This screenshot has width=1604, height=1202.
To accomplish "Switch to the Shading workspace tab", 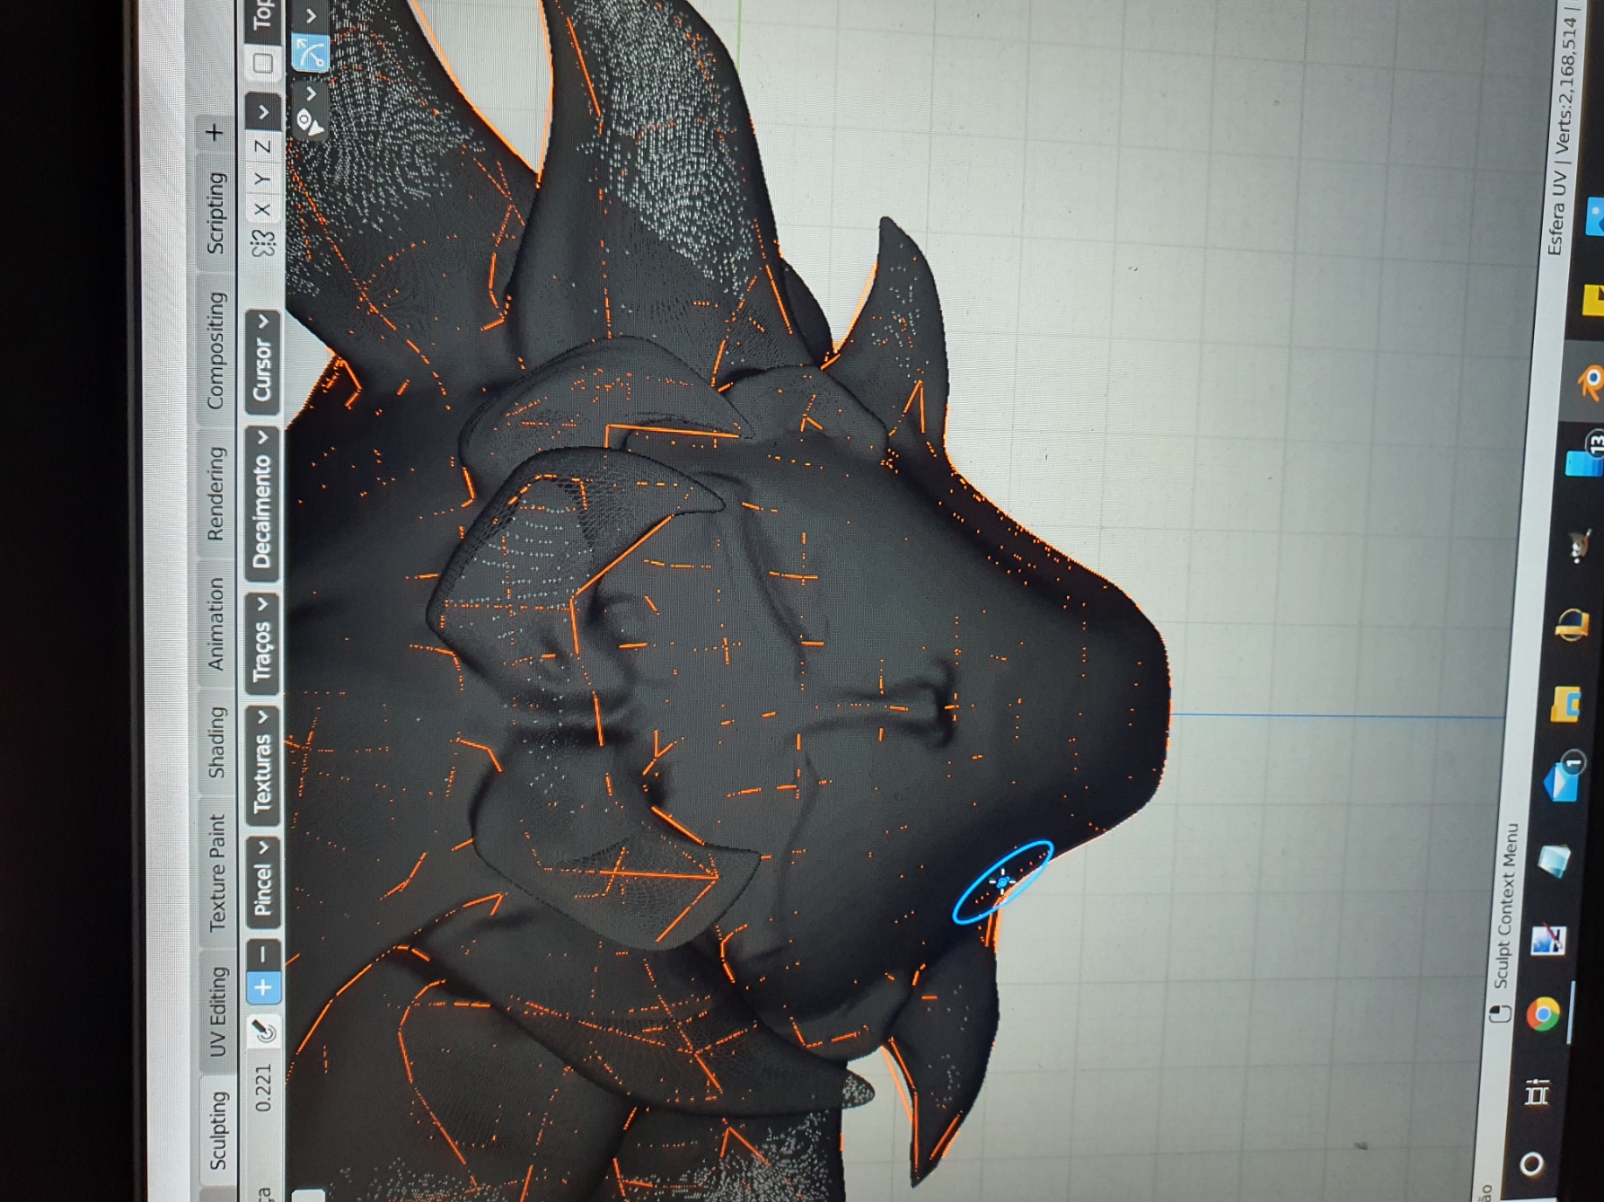I will click(x=217, y=741).
